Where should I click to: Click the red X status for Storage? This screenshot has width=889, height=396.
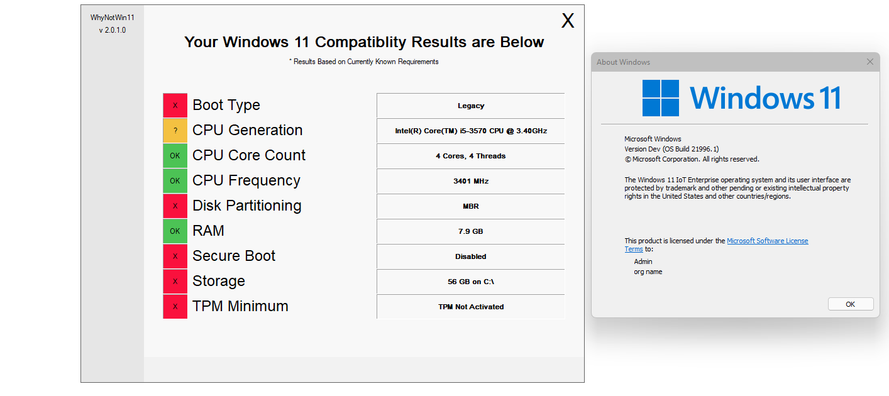(x=175, y=281)
